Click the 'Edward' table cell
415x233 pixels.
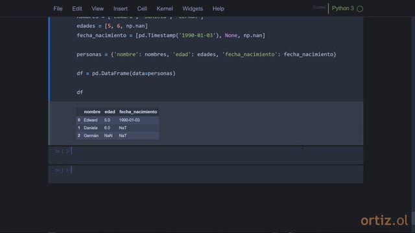[x=91, y=120]
